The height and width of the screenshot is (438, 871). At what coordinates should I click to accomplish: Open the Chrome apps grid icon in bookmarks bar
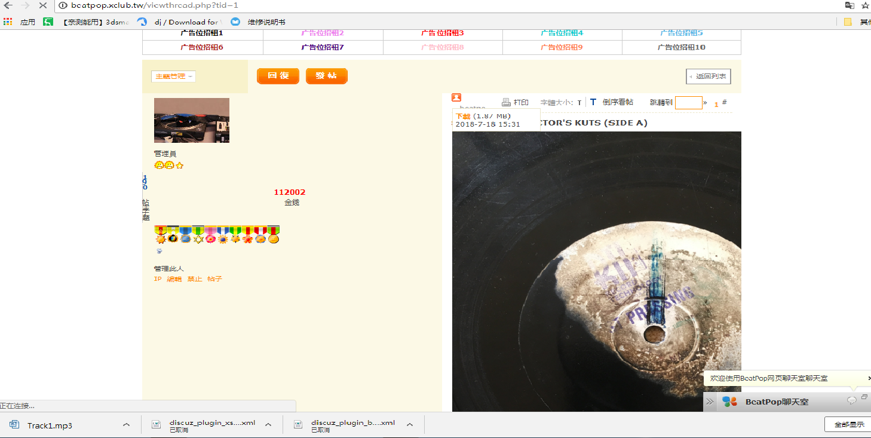[x=8, y=22]
